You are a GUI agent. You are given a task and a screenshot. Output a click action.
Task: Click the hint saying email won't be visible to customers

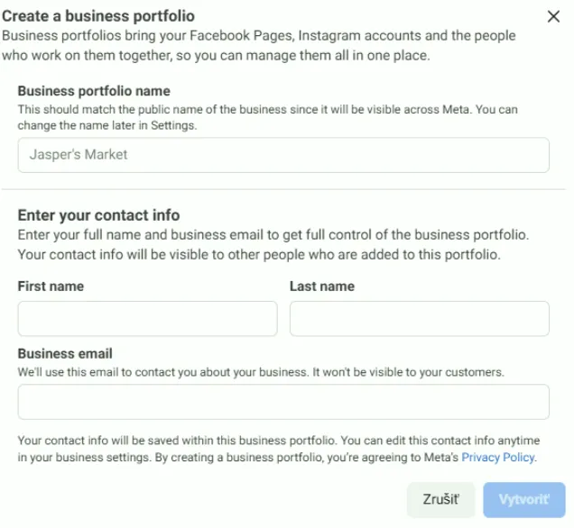click(261, 371)
